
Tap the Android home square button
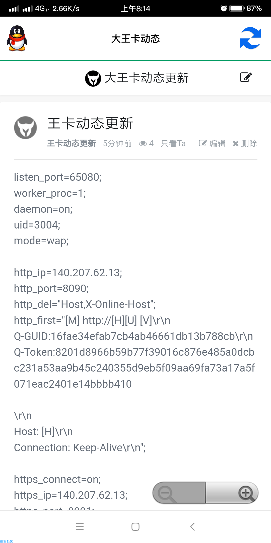coord(135,526)
